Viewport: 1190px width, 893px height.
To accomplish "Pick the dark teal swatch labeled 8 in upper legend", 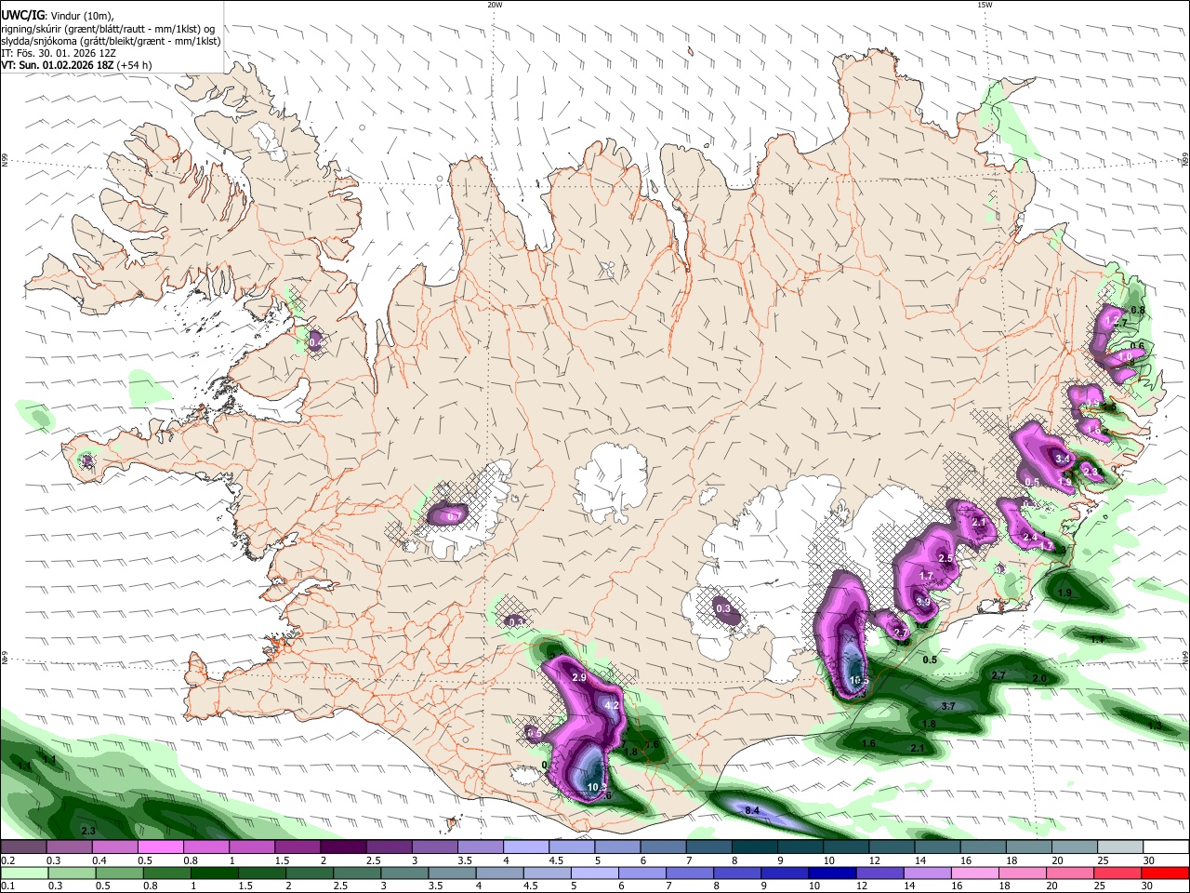I will pos(755,847).
